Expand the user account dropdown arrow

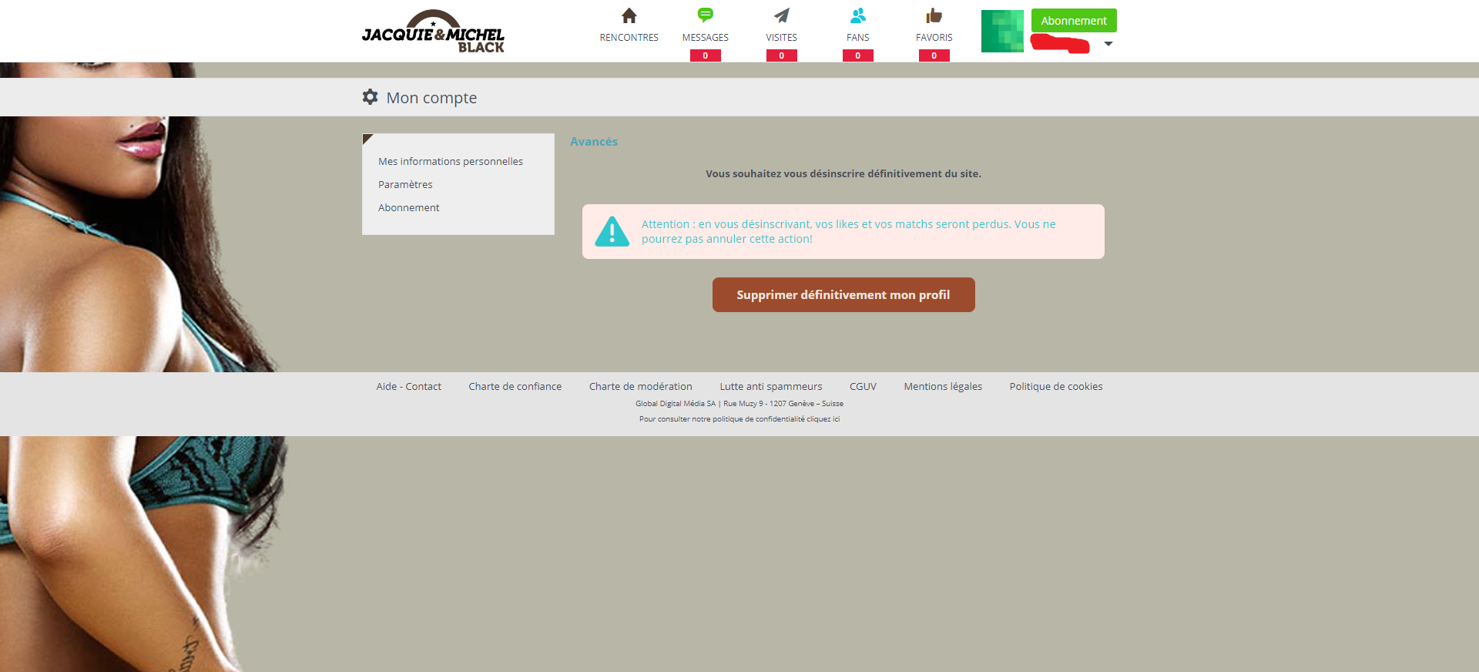[x=1108, y=44]
